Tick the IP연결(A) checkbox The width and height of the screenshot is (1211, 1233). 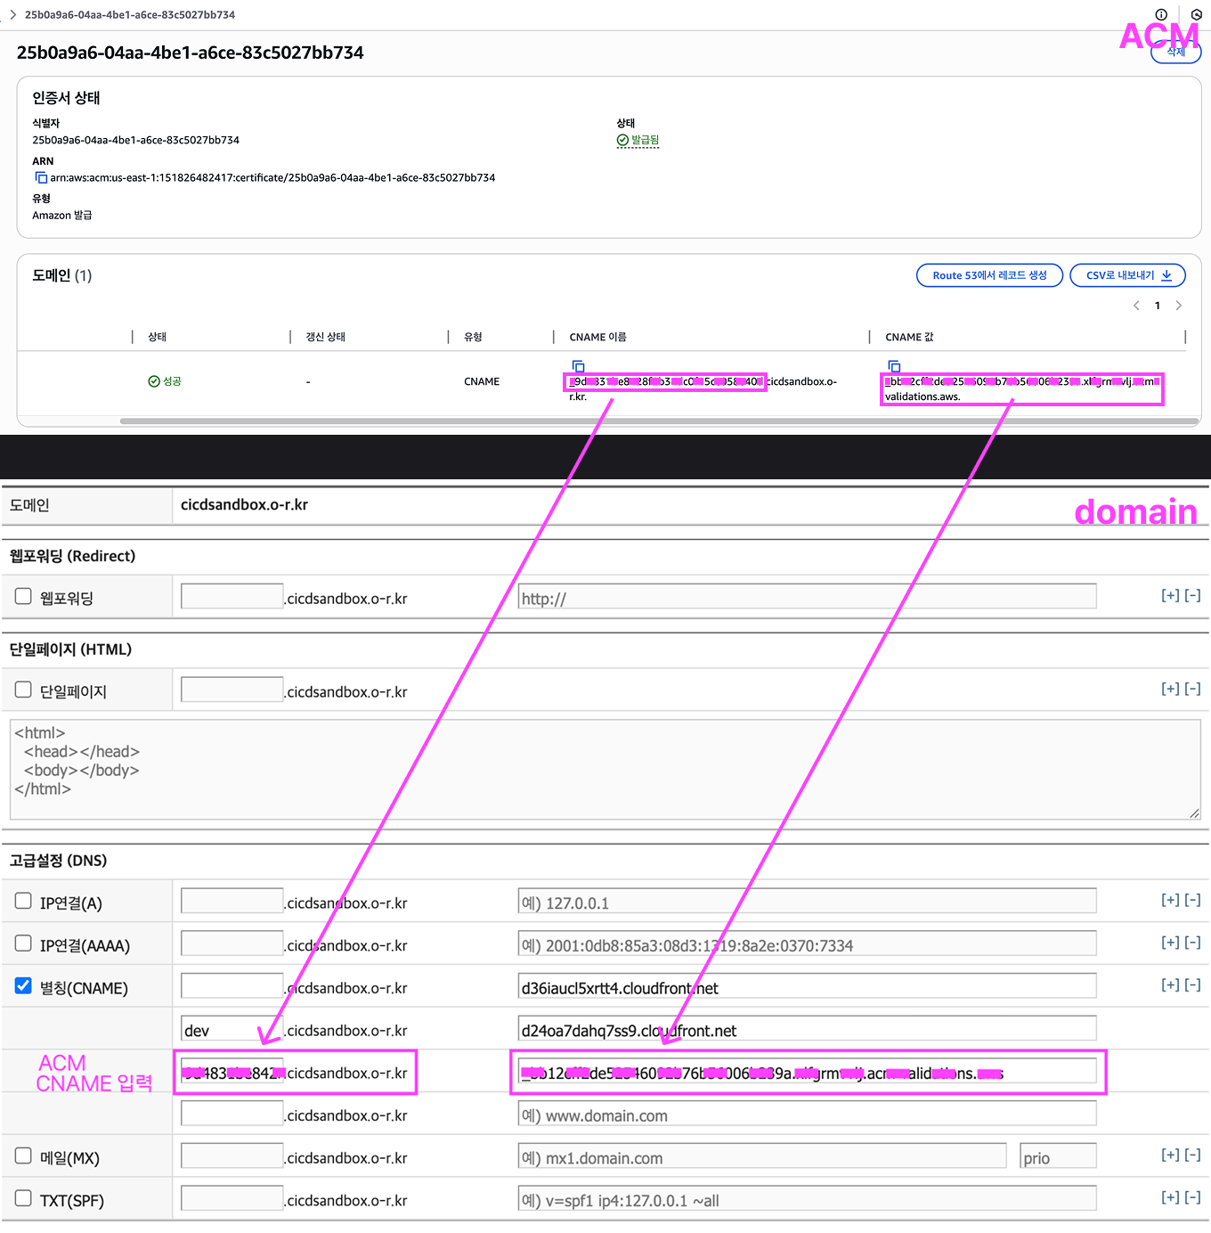pos(23,902)
